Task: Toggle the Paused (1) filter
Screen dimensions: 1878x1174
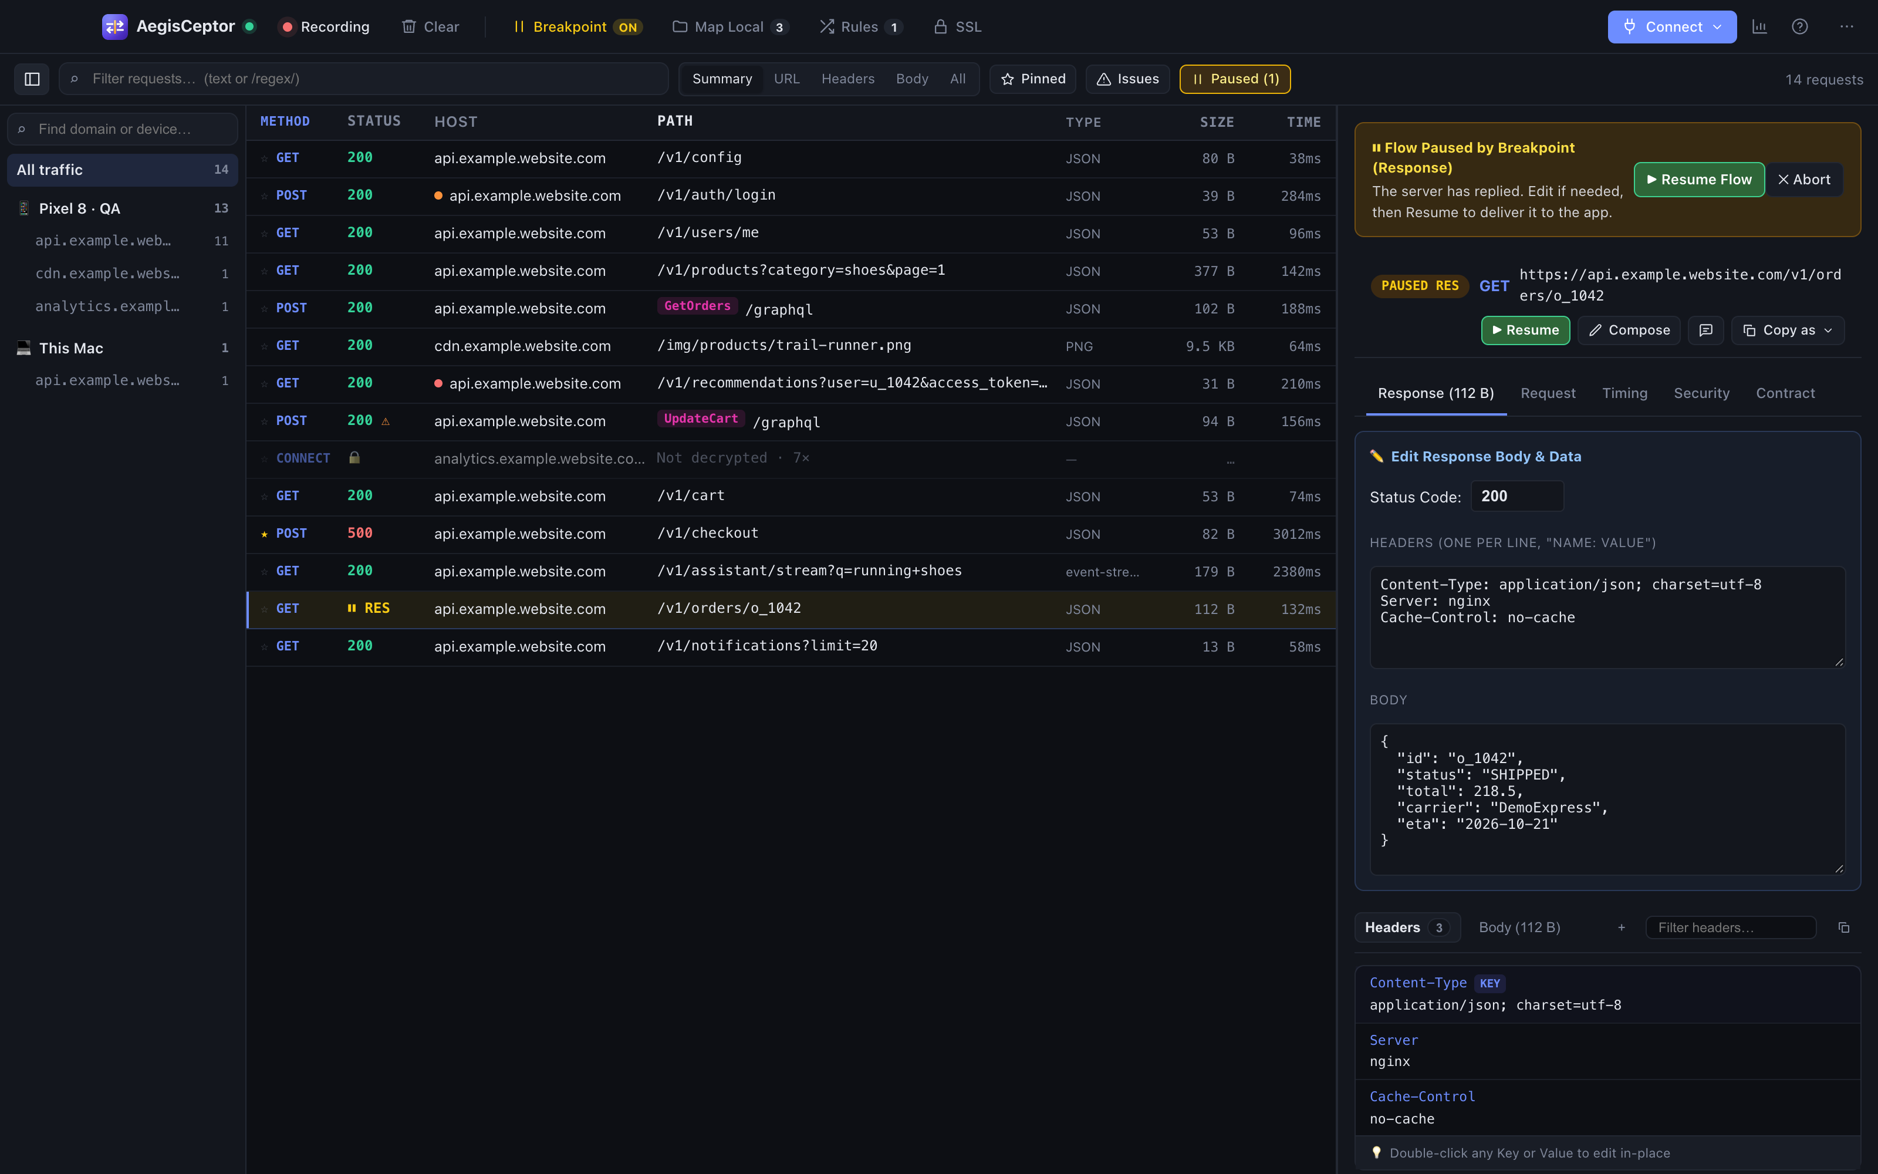Action: tap(1235, 79)
